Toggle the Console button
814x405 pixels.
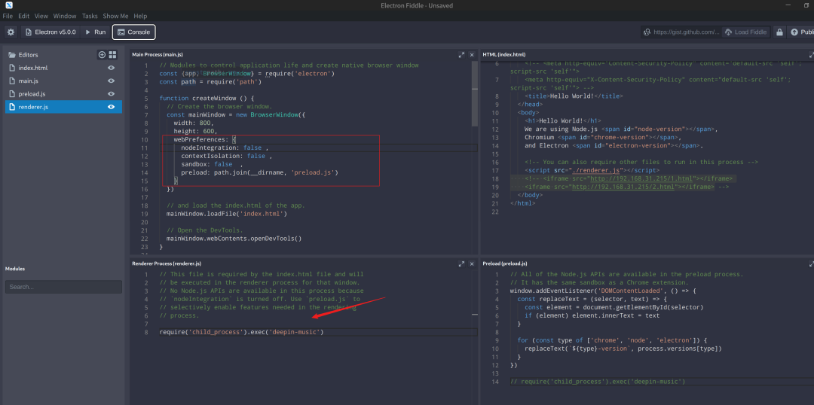(133, 32)
